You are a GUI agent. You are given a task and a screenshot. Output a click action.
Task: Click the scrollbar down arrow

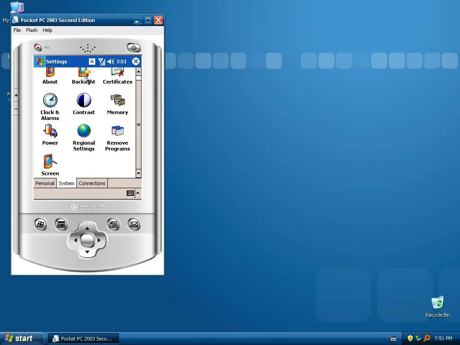[138, 173]
